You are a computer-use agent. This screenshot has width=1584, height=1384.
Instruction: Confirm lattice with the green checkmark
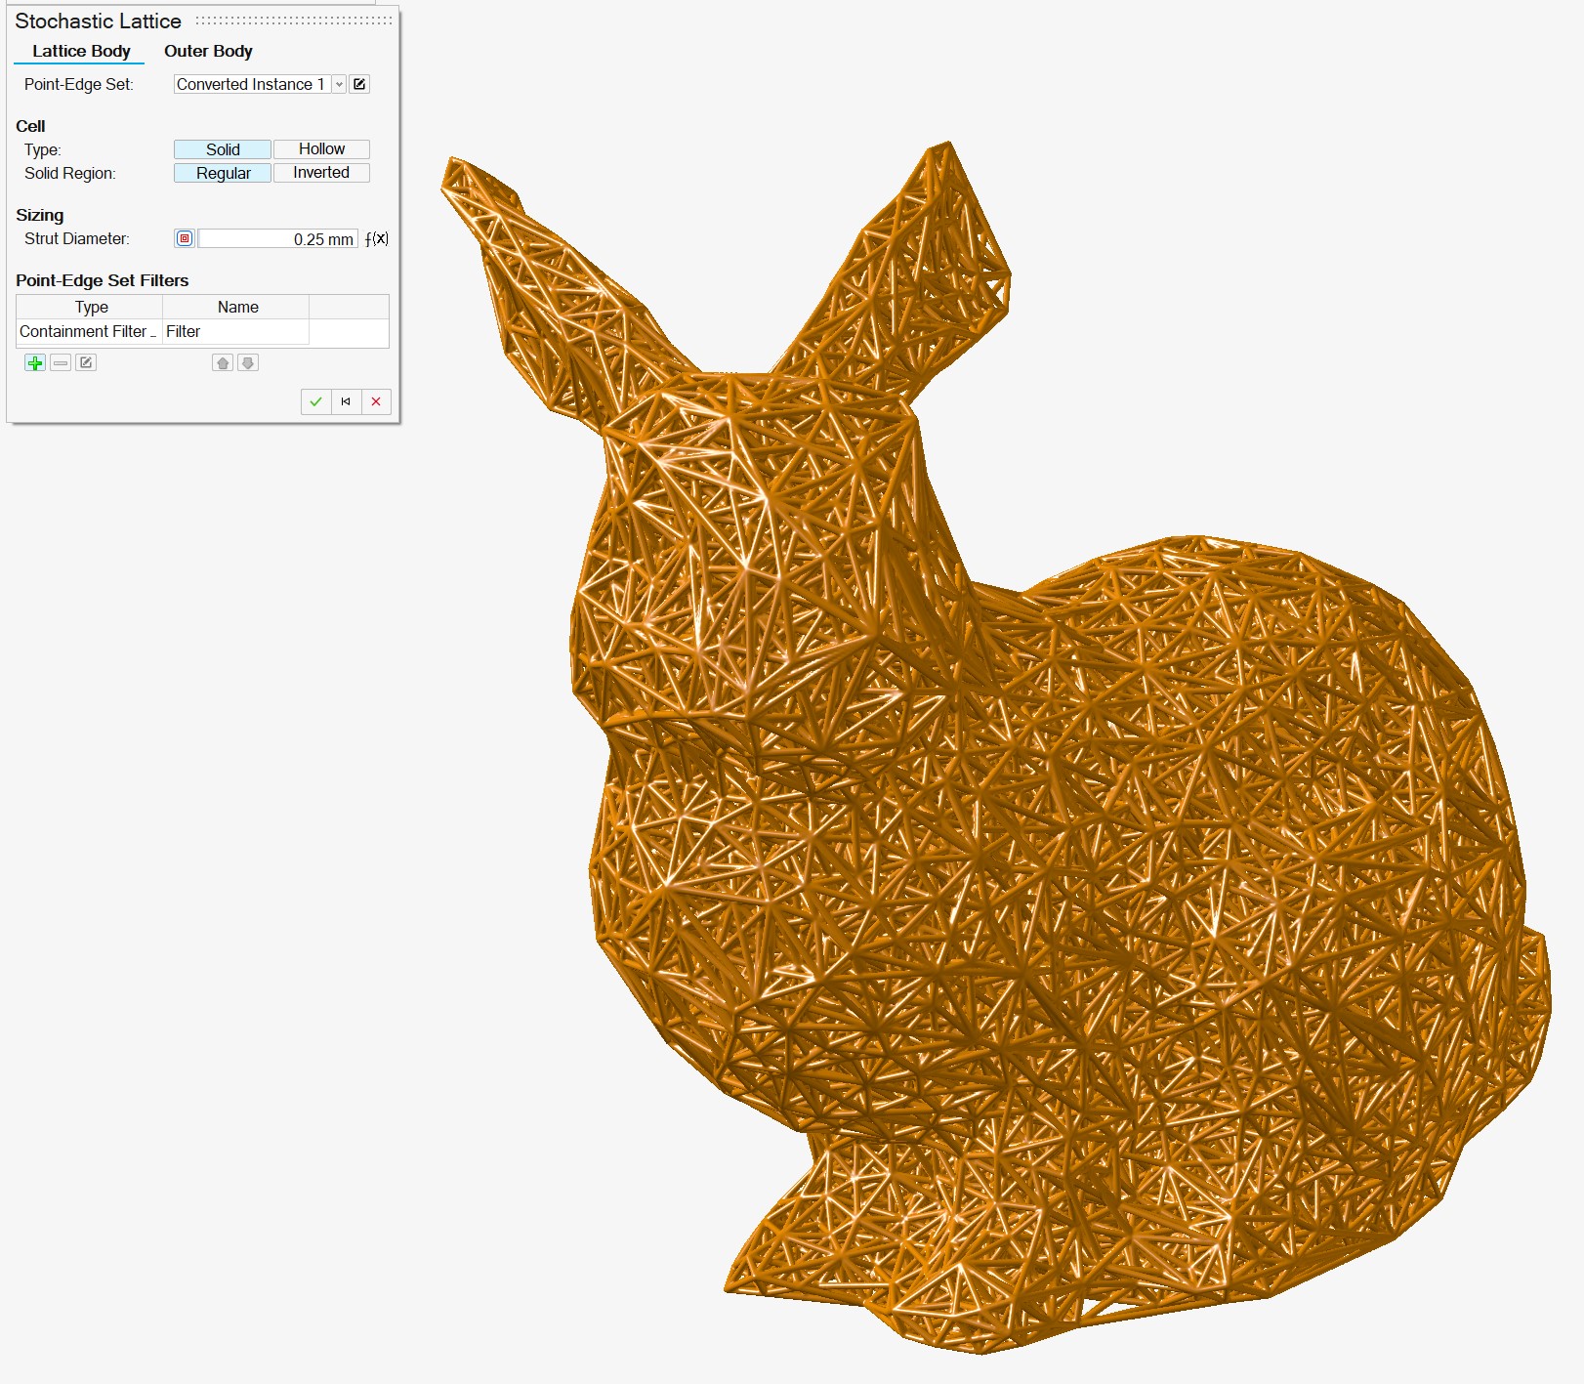(315, 401)
